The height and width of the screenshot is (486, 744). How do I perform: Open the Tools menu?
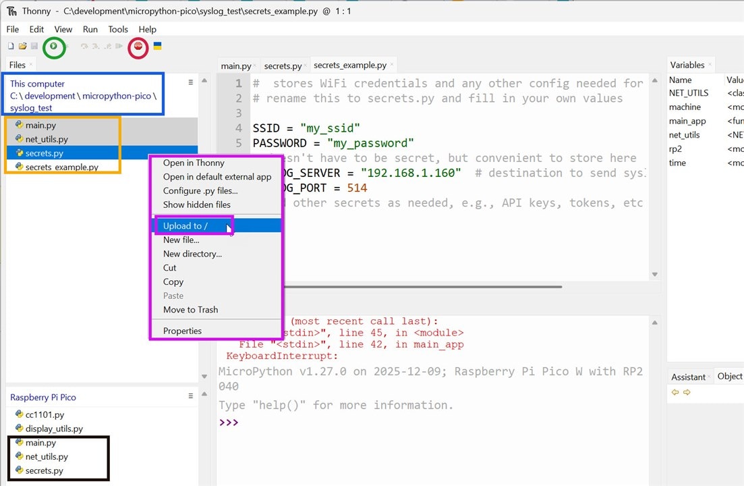pos(118,29)
